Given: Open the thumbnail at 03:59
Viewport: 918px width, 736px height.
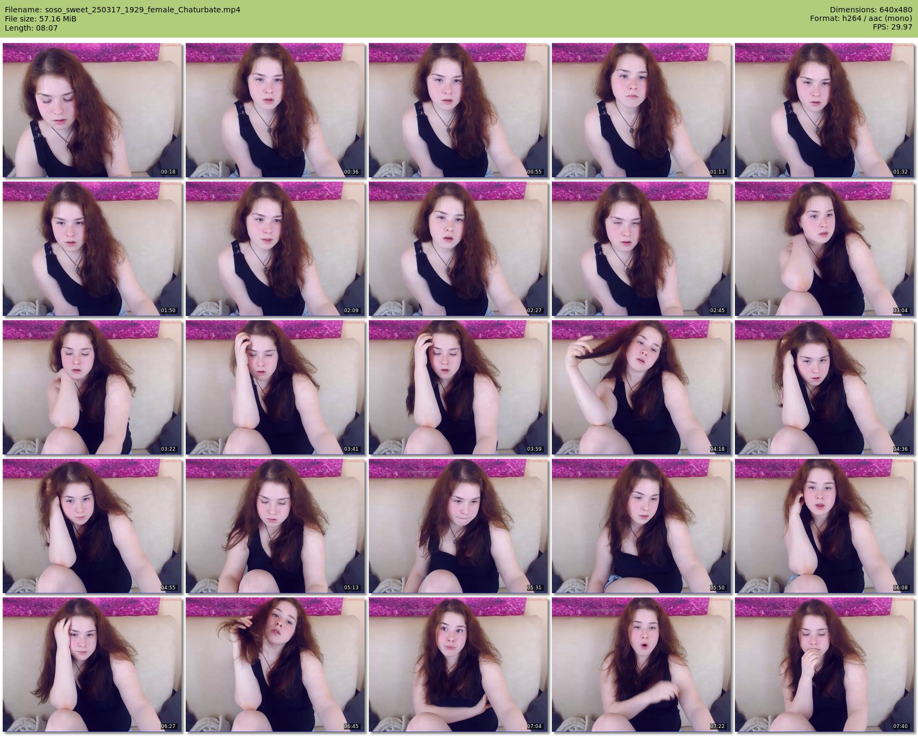Looking at the screenshot, I should pyautogui.click(x=458, y=387).
